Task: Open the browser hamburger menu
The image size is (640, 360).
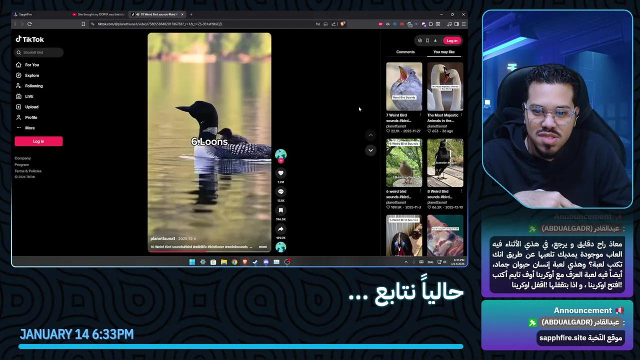Action: pyautogui.click(x=463, y=24)
